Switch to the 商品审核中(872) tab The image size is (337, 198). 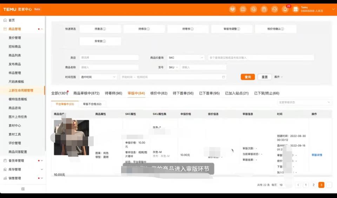pos(86,93)
